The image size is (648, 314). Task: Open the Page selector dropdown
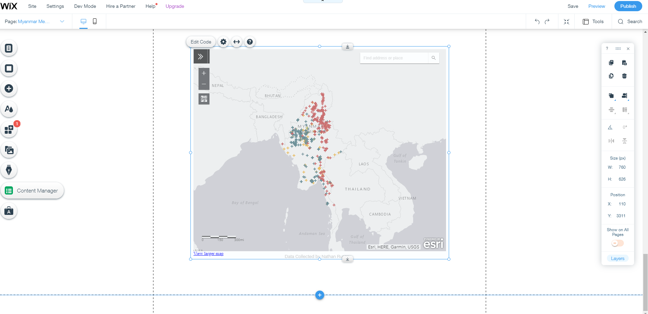[x=62, y=21]
